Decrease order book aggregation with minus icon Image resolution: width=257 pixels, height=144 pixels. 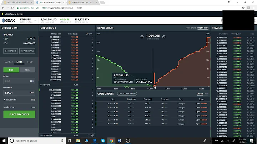point(89,135)
